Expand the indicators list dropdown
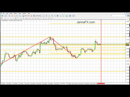Image resolution: width=130 pixels, height=97 pixels. point(68,16)
